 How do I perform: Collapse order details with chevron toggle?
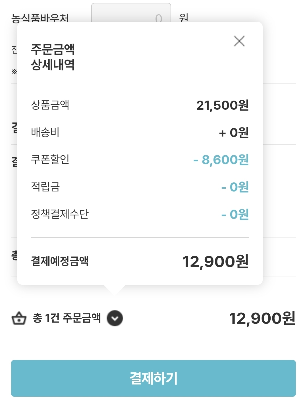pyautogui.click(x=115, y=318)
